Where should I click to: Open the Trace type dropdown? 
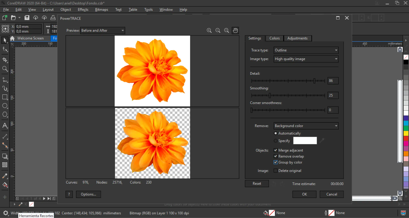point(306,50)
